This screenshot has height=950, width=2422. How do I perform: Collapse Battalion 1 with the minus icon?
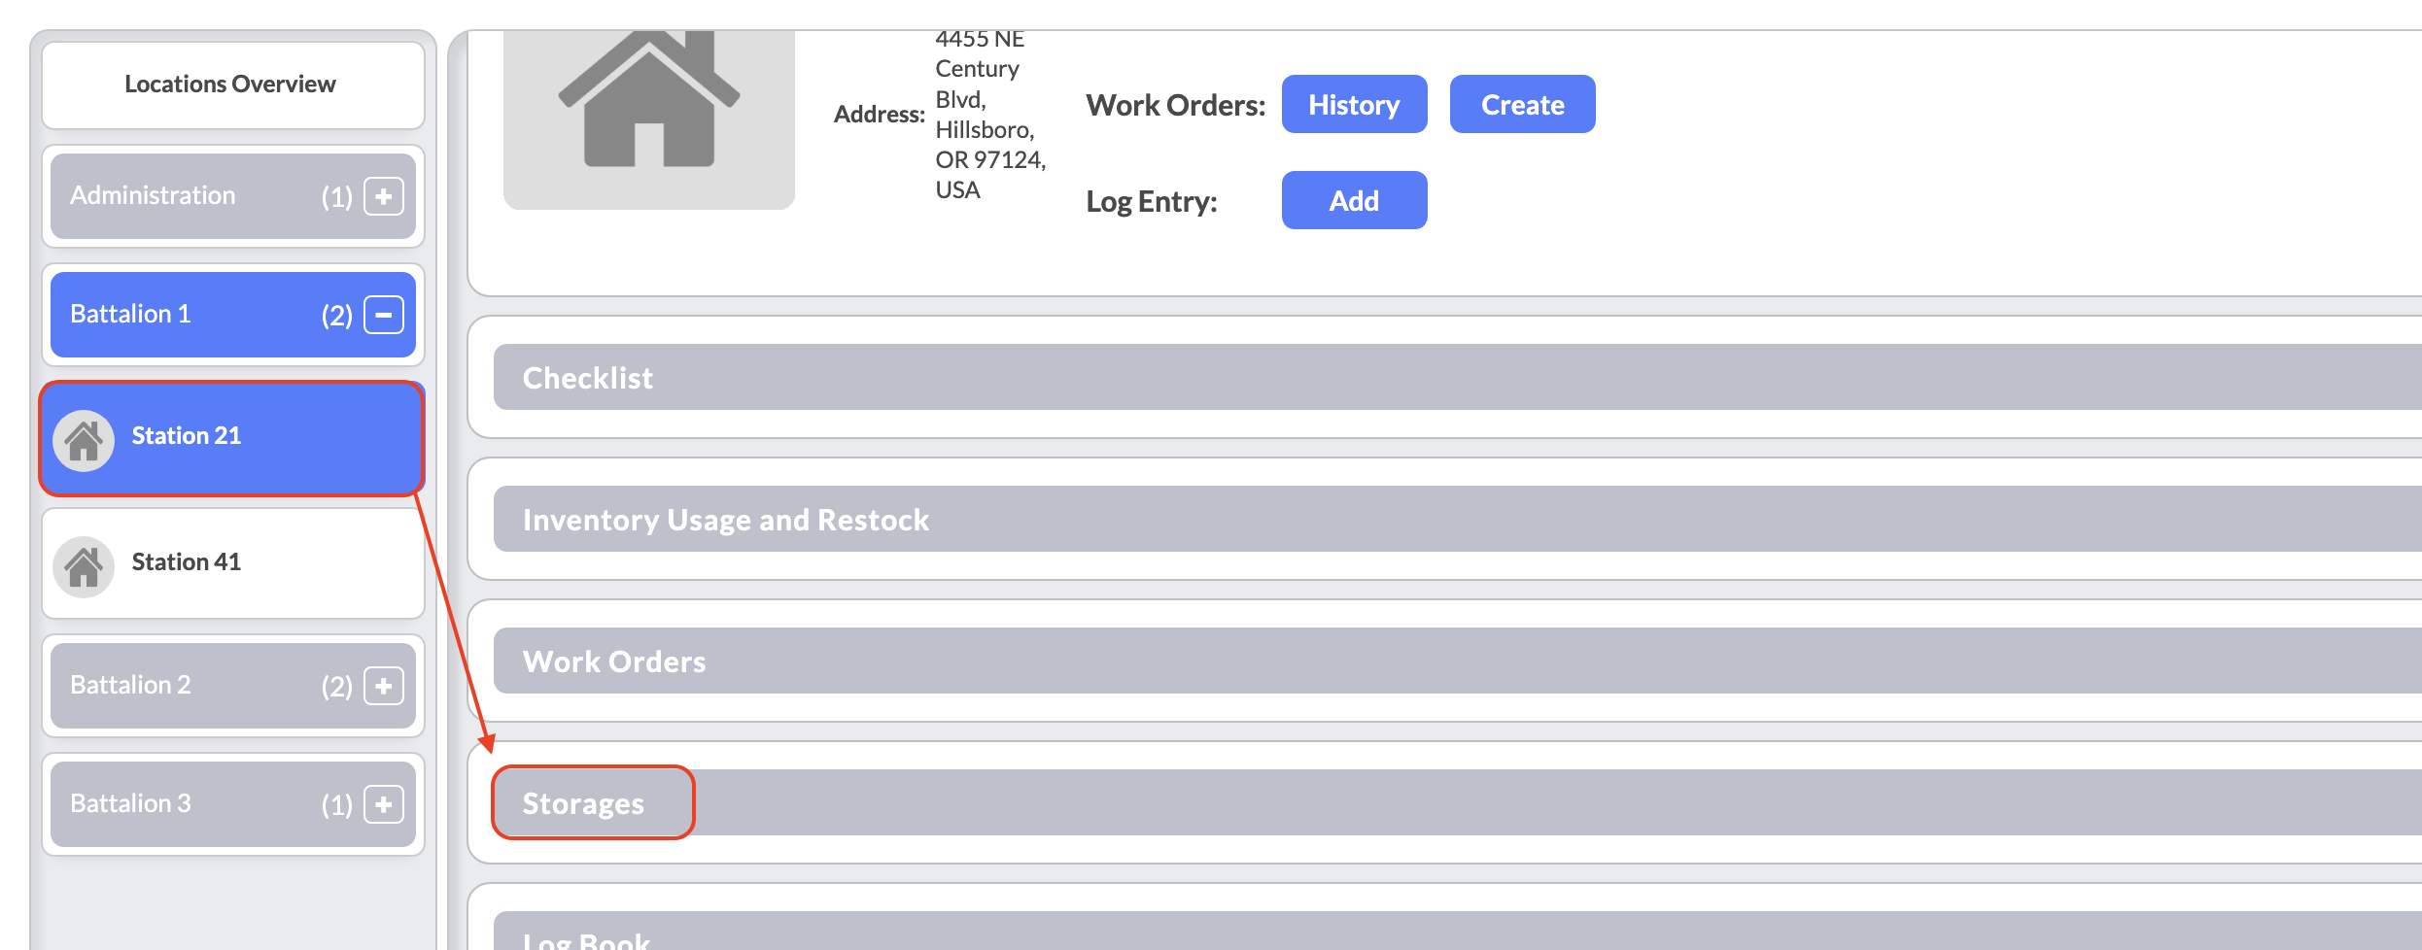[x=384, y=315]
